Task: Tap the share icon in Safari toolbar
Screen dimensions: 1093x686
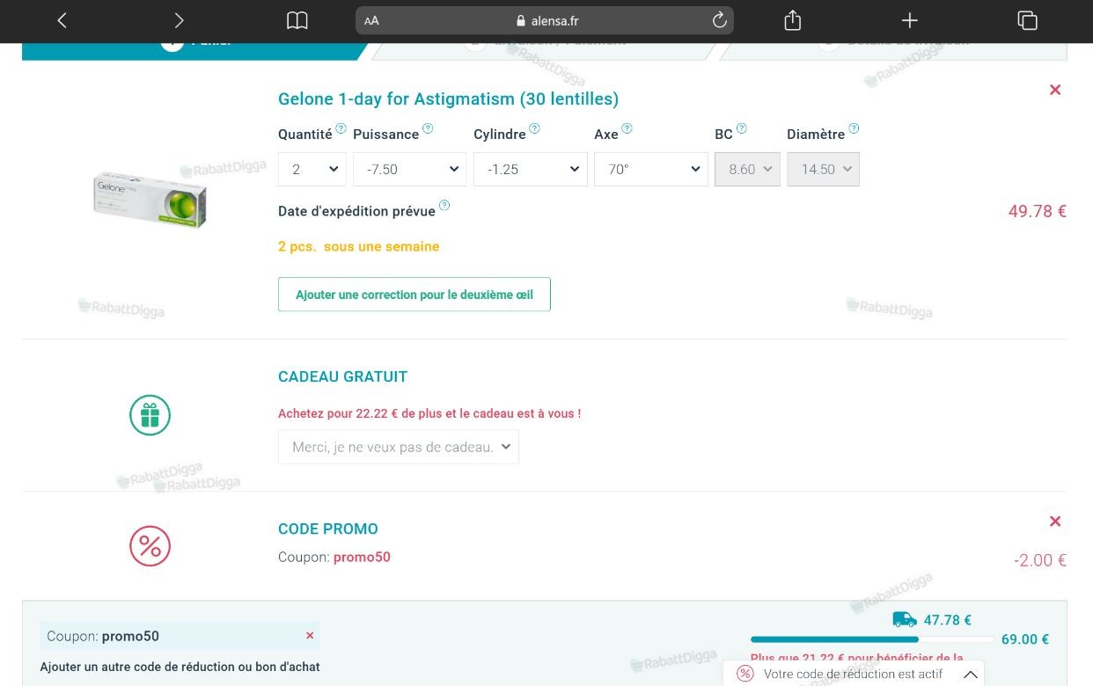Action: 792,20
